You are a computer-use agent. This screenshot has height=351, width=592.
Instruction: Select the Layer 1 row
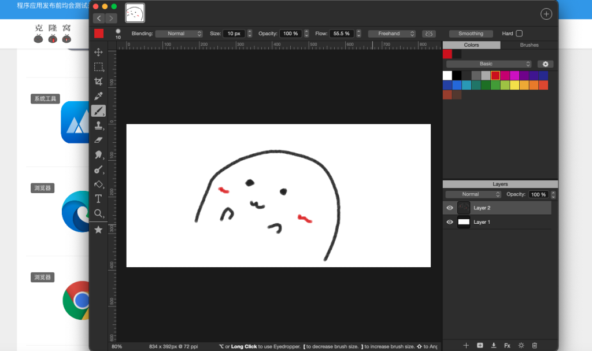(497, 222)
